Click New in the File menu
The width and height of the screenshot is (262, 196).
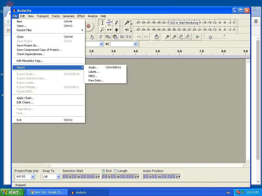click(49, 21)
